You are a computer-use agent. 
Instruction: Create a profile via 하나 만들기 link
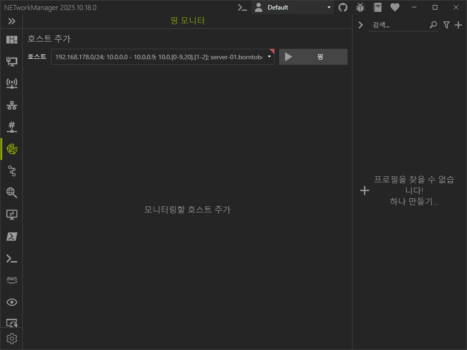(414, 201)
